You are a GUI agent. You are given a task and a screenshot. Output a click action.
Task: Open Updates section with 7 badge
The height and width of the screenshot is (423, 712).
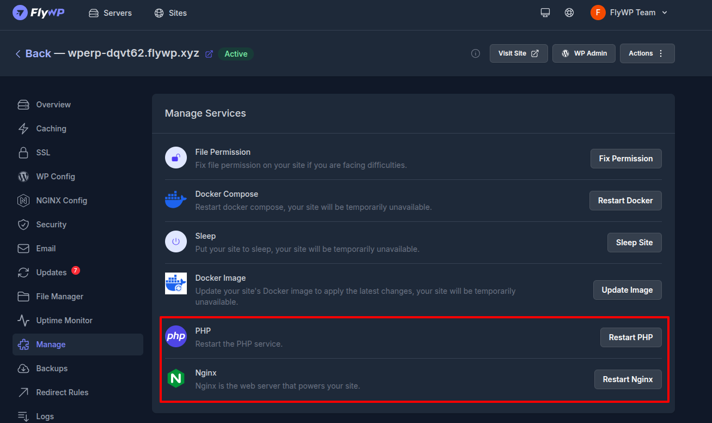78,273
